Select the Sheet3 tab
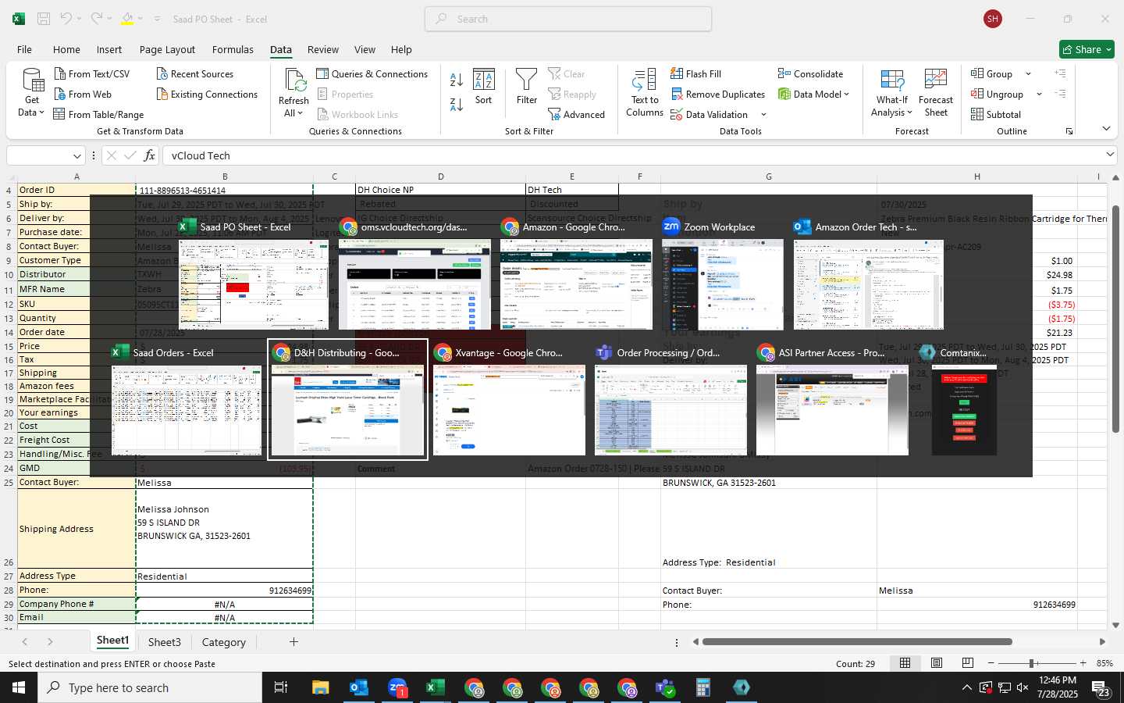Image resolution: width=1124 pixels, height=703 pixels. coord(165,642)
